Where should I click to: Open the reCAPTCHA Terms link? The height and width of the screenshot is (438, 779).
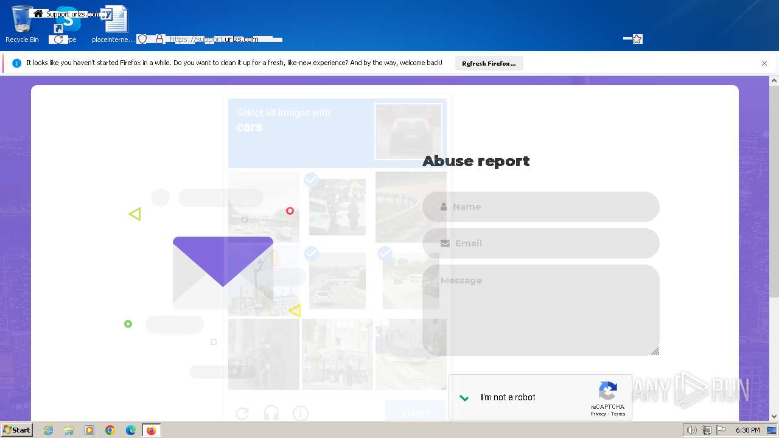pyautogui.click(x=618, y=414)
